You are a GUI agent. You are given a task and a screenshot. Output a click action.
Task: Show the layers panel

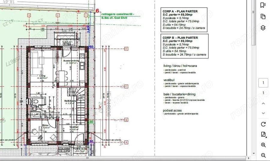click(263, 28)
